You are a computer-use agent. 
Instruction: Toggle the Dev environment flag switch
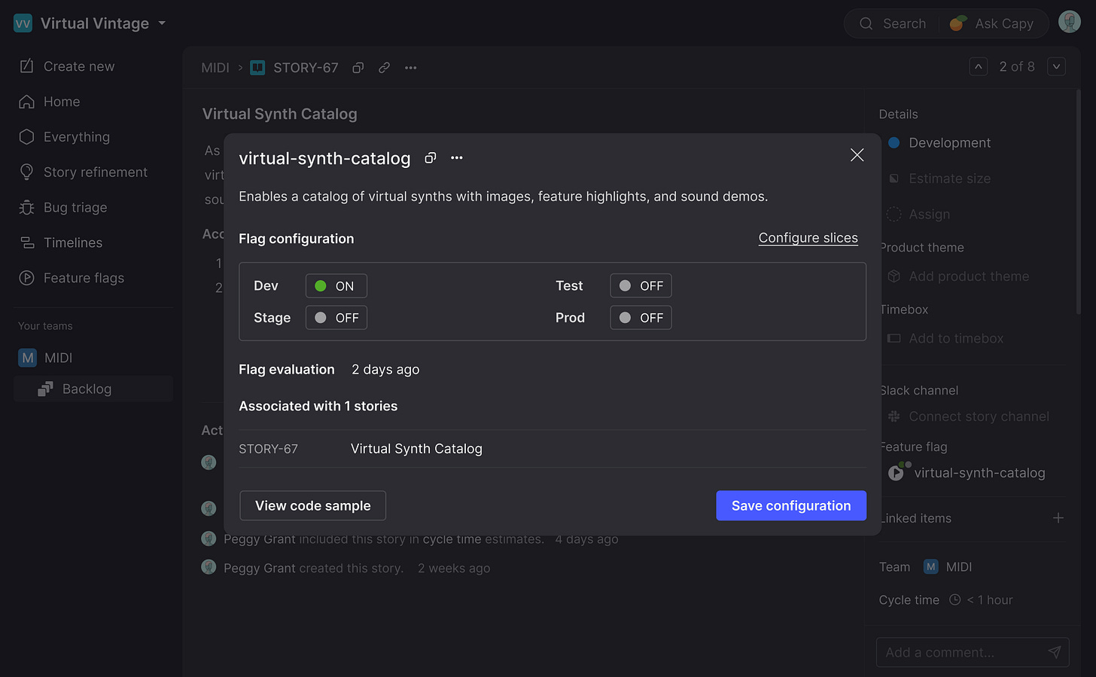coord(336,286)
